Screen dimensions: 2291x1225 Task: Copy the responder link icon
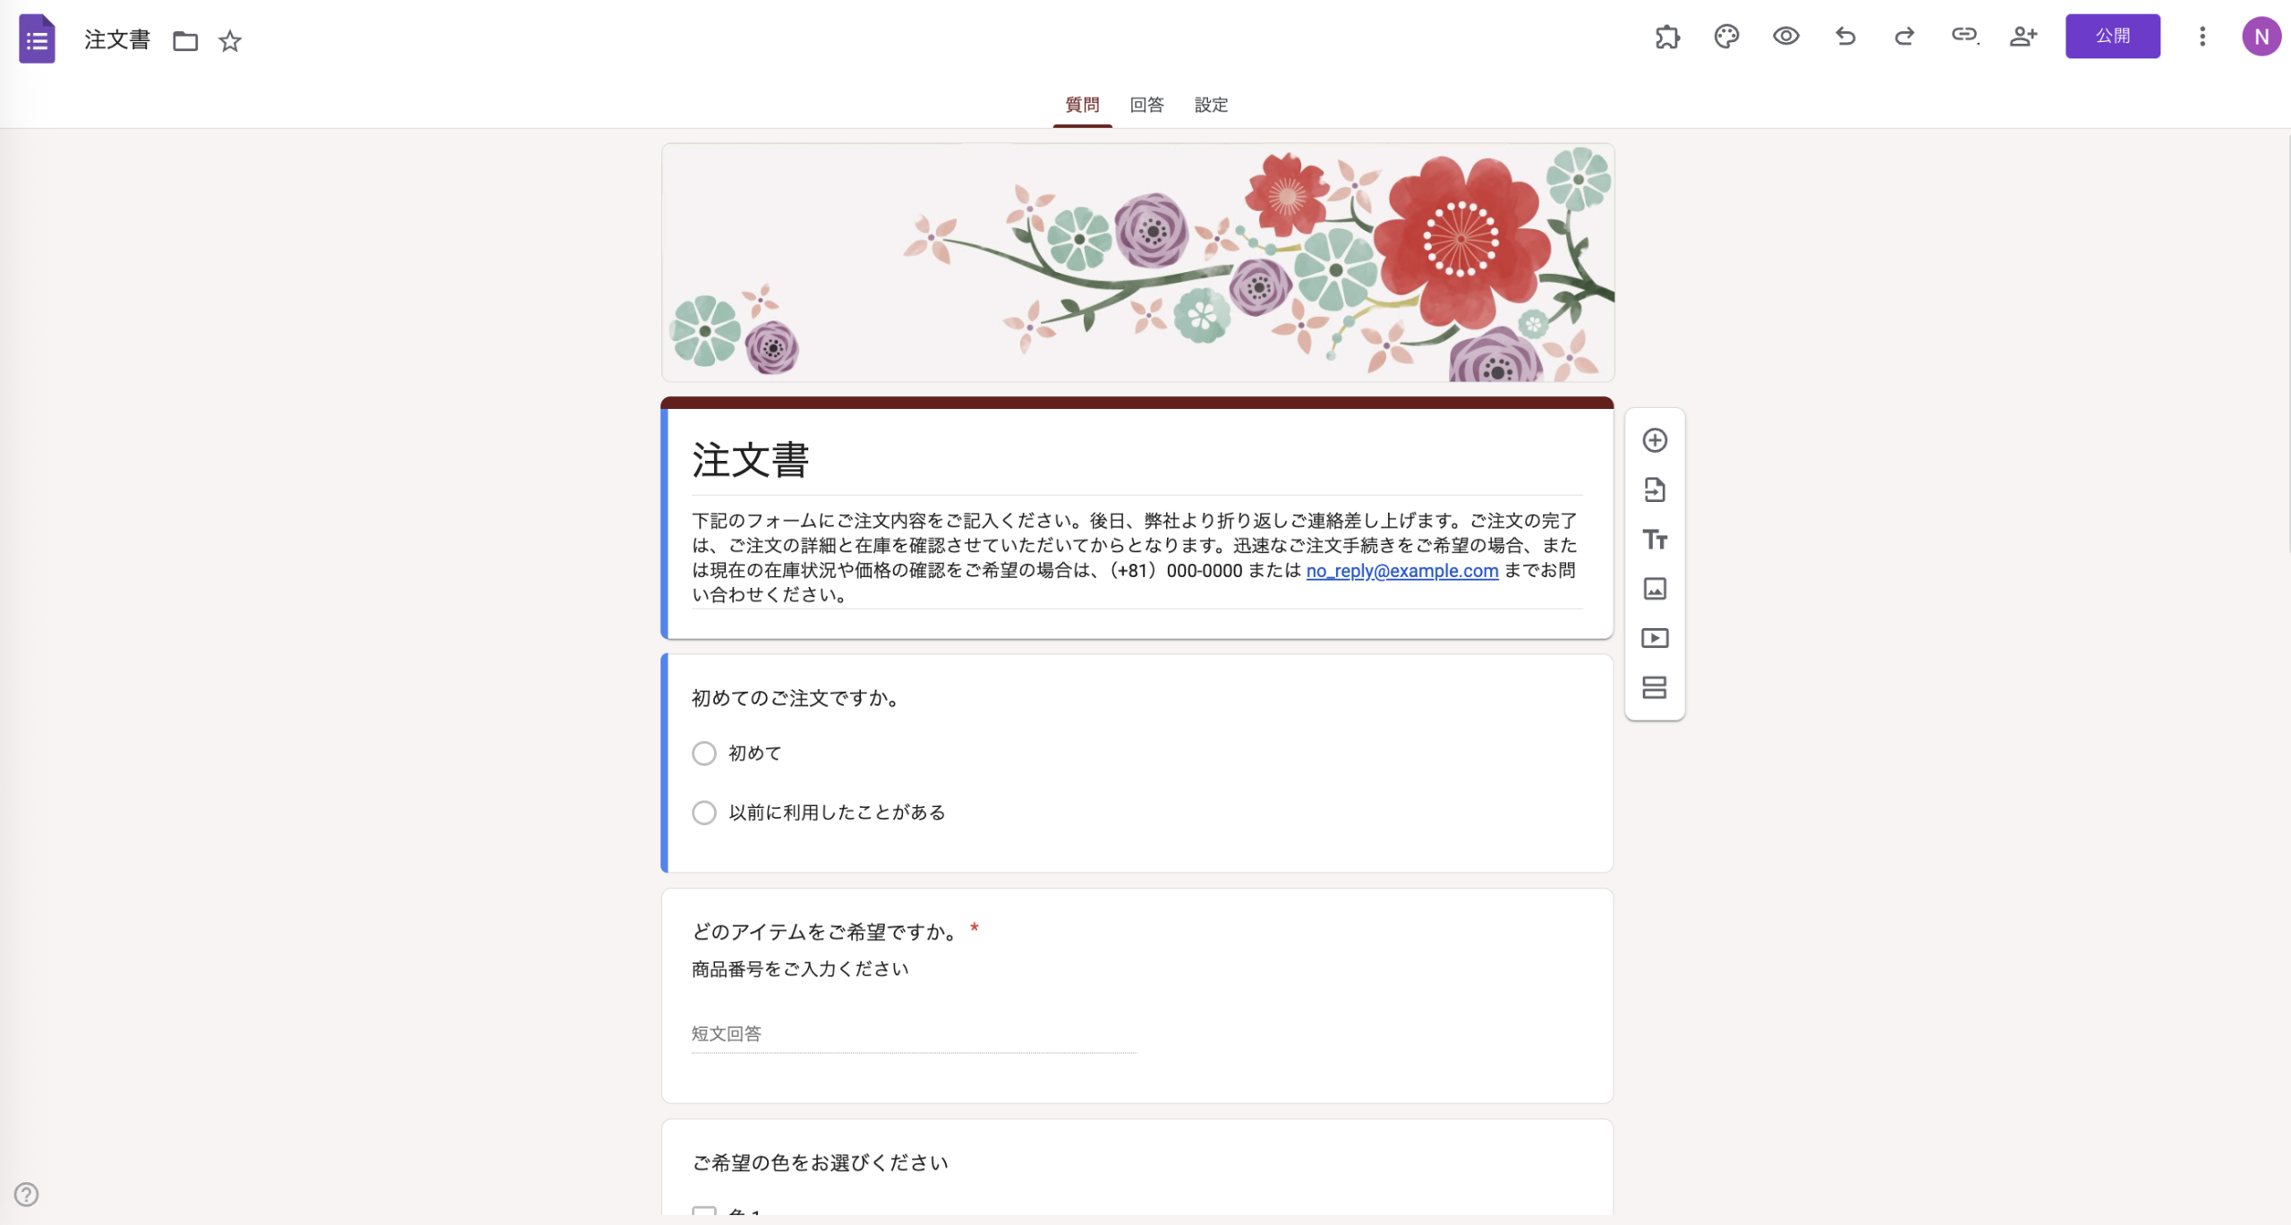pyautogui.click(x=1963, y=36)
